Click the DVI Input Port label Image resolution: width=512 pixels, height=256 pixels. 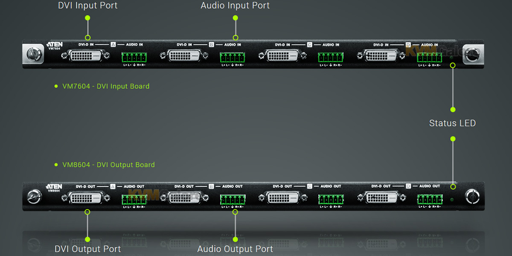(87, 6)
